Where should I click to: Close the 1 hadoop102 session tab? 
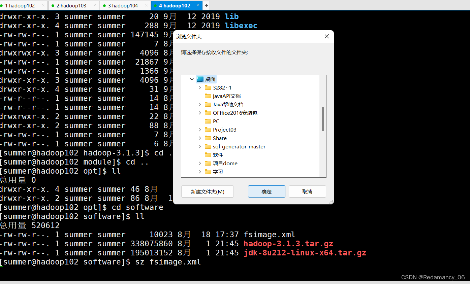click(x=43, y=5)
